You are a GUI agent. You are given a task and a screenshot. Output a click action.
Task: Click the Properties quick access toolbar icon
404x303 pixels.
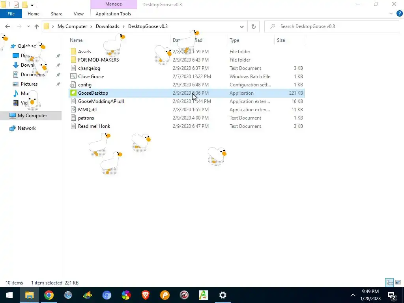pyautogui.click(x=16, y=4)
